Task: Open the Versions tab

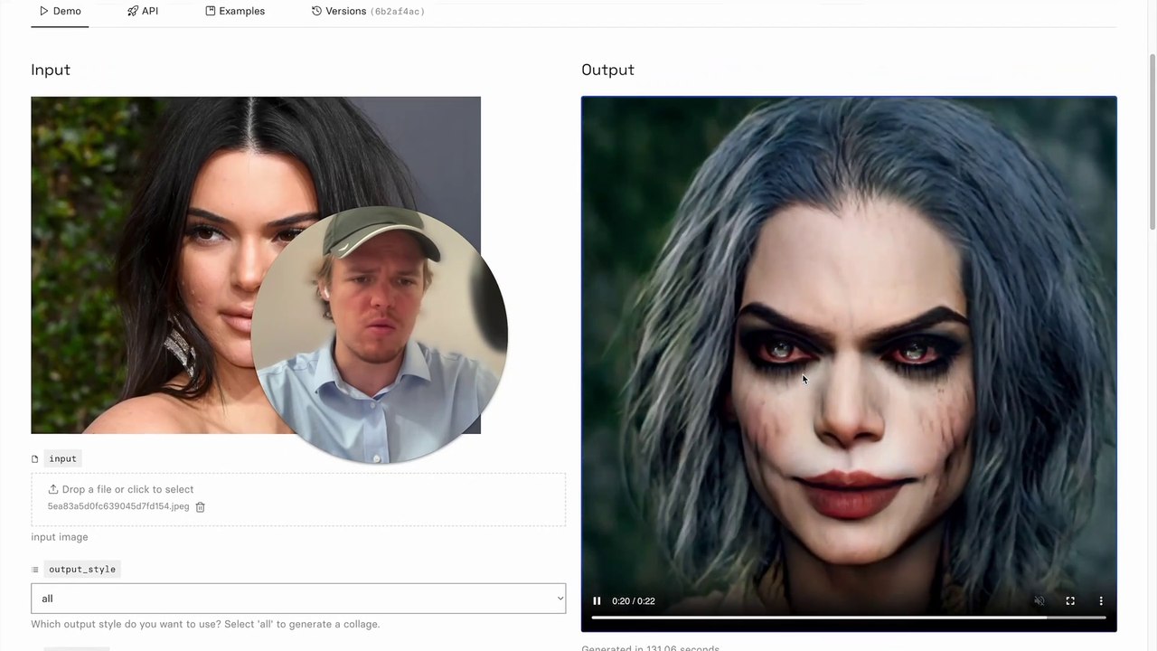Action: click(368, 11)
